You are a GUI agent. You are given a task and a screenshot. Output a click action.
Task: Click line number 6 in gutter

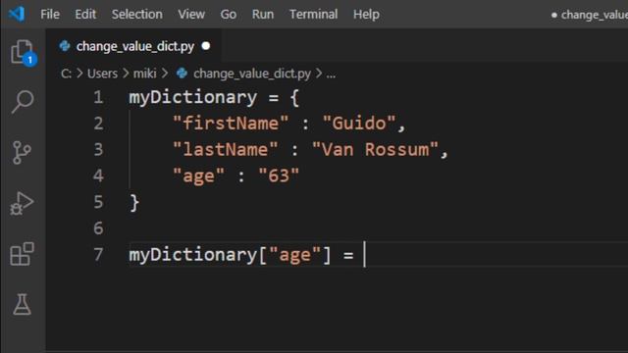[98, 228]
